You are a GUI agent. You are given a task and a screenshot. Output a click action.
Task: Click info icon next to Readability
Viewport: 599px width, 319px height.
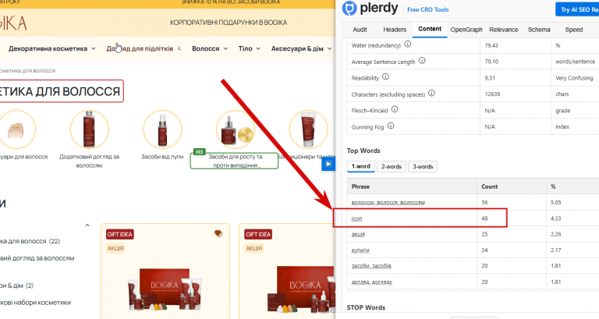click(x=385, y=76)
